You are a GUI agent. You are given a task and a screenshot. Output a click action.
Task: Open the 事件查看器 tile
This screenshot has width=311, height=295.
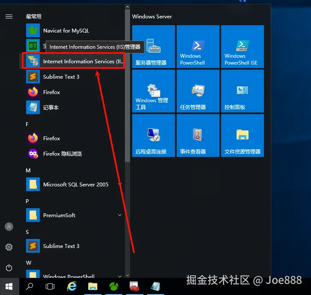198,136
